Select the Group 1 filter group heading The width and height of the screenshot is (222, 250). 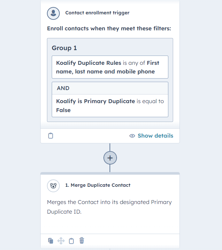64,48
